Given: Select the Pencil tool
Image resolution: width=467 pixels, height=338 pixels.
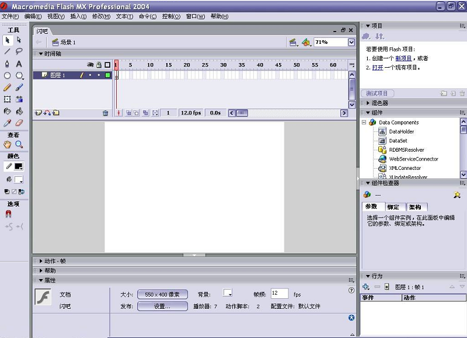Looking at the screenshot, I should (x=7, y=88).
